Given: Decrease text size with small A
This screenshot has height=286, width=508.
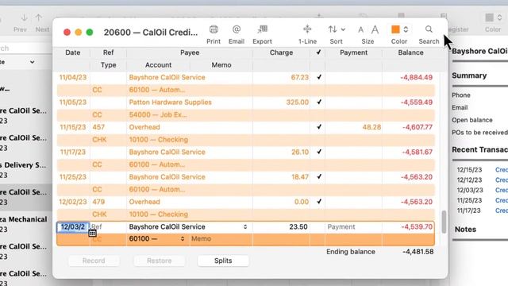Looking at the screenshot, I should 360,30.
